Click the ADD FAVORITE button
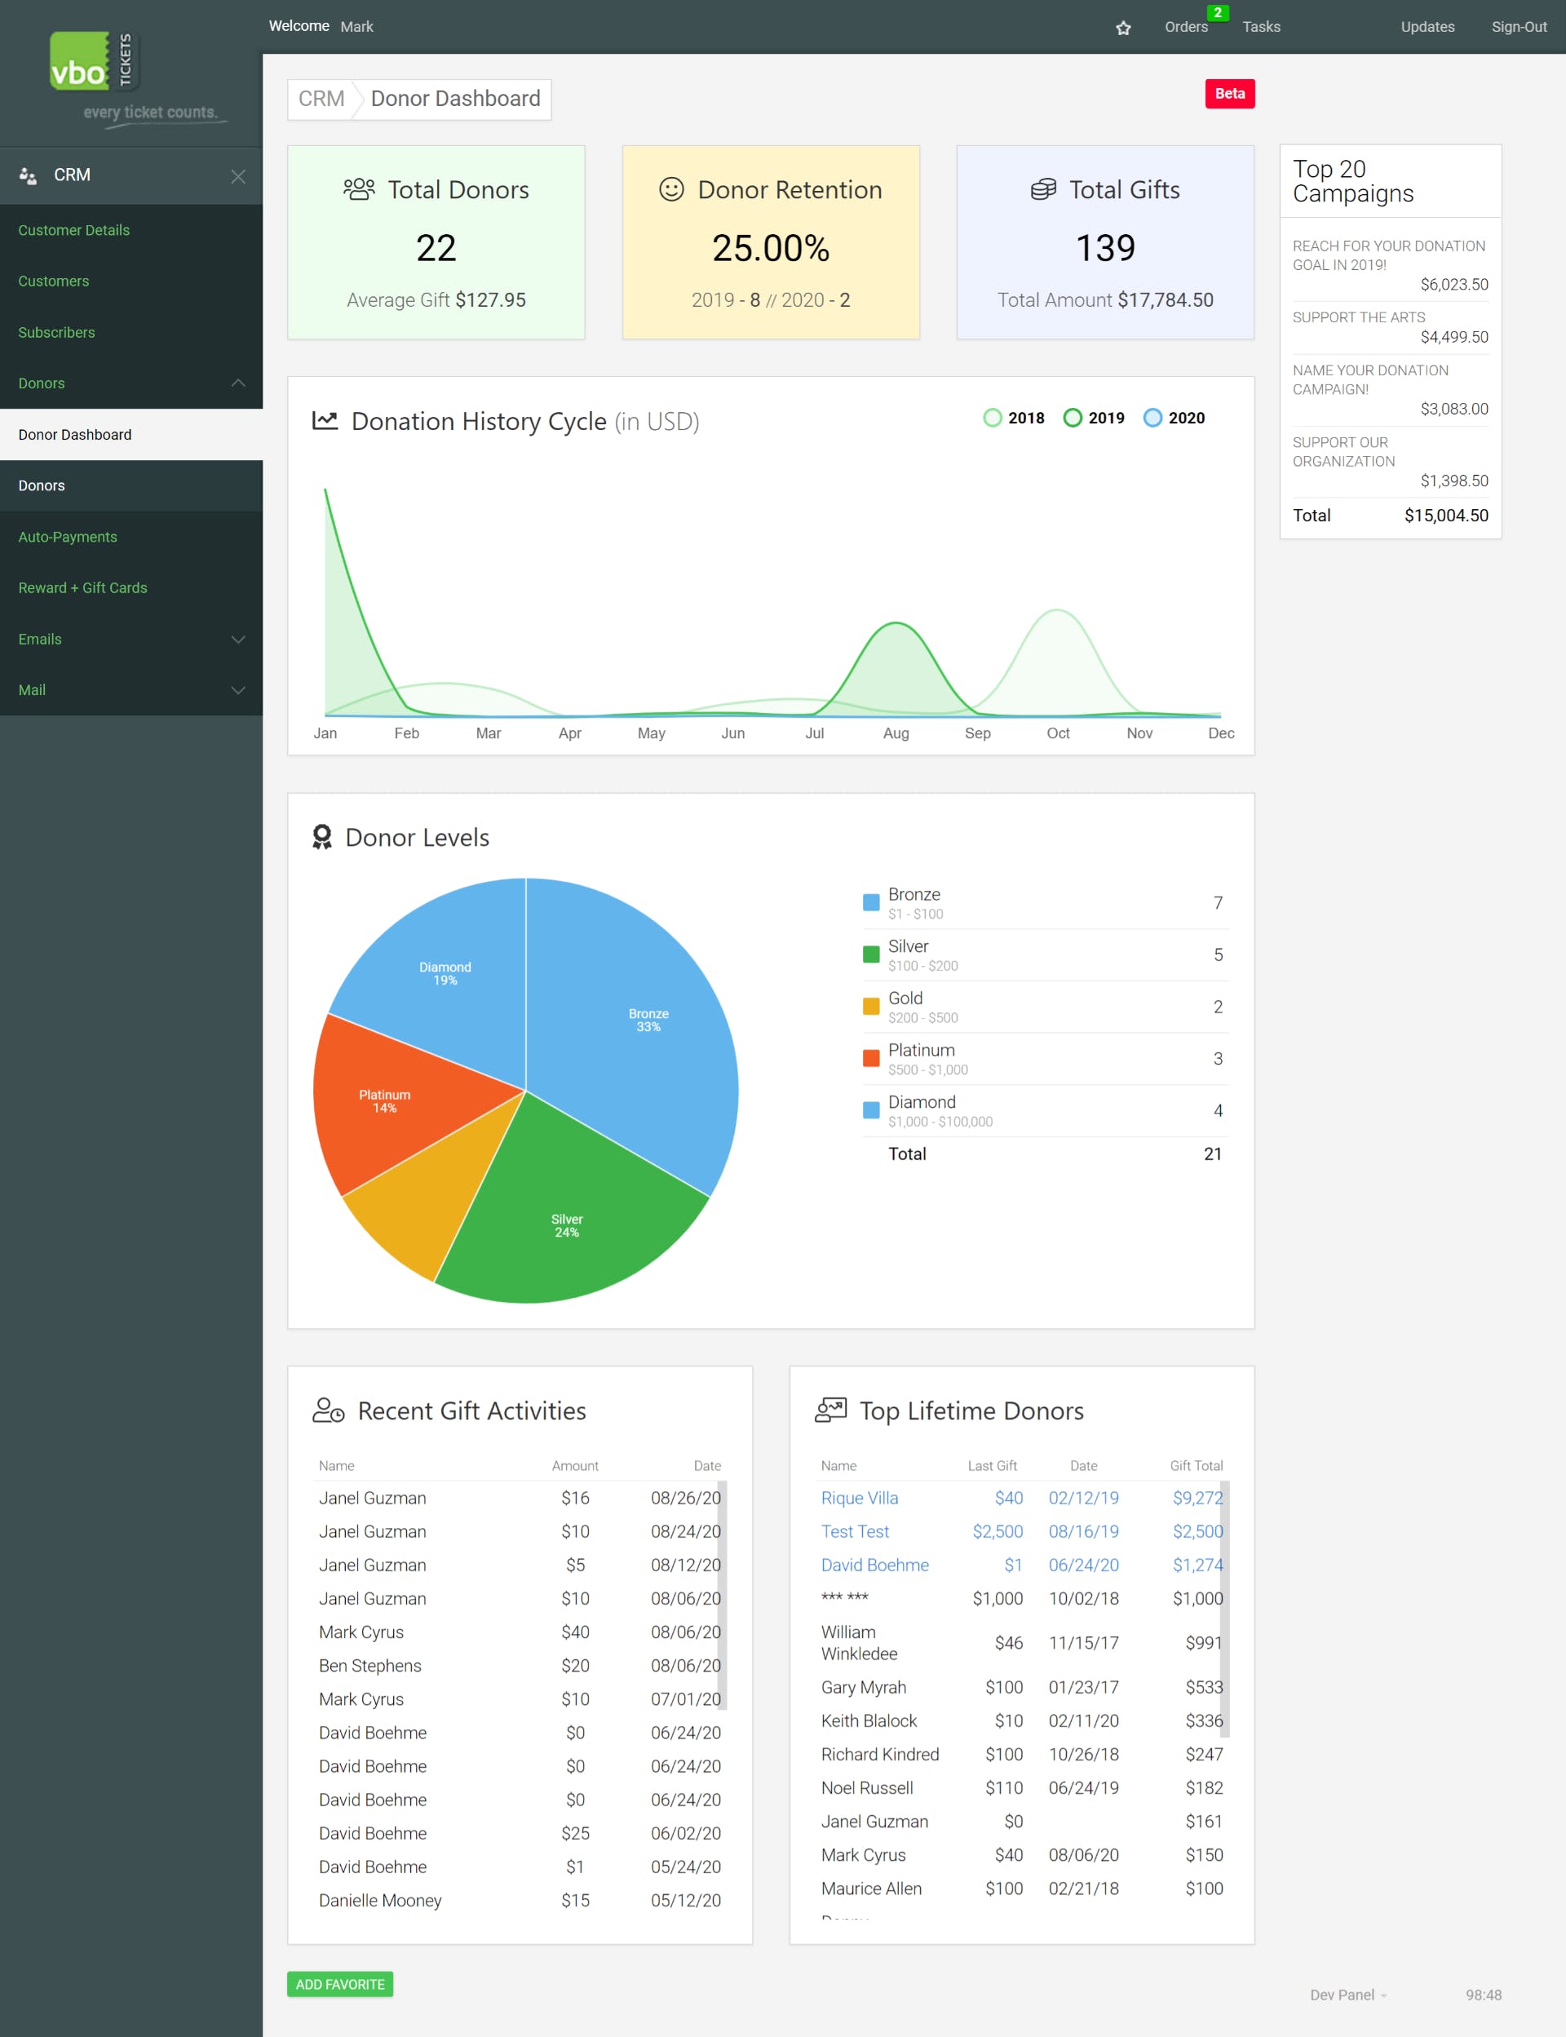This screenshot has height=2037, width=1566. point(340,1984)
